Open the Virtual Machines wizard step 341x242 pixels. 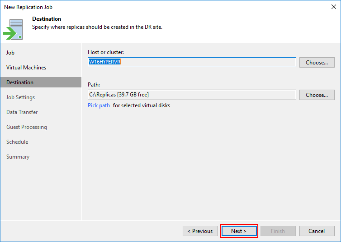(x=26, y=68)
